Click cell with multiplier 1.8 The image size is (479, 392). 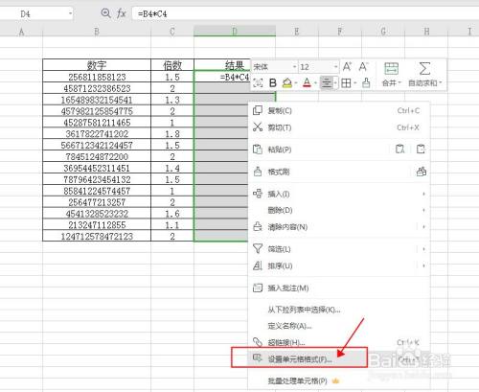point(172,134)
